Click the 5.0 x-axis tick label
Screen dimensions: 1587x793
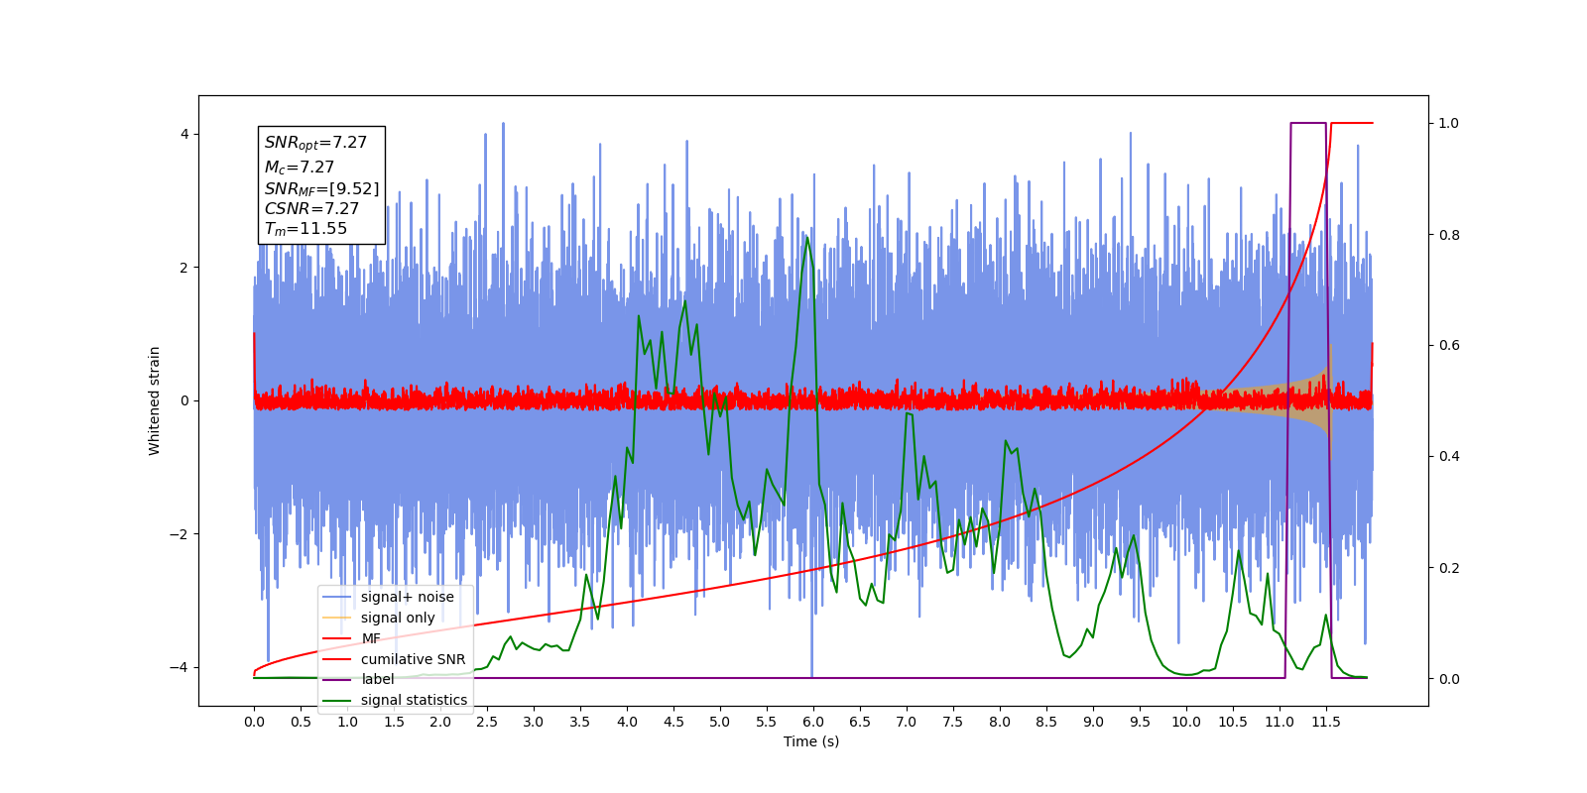point(720,722)
